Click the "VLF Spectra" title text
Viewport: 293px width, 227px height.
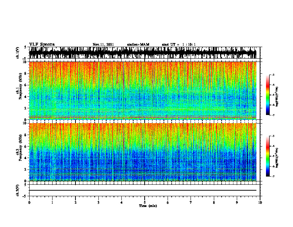(42, 45)
